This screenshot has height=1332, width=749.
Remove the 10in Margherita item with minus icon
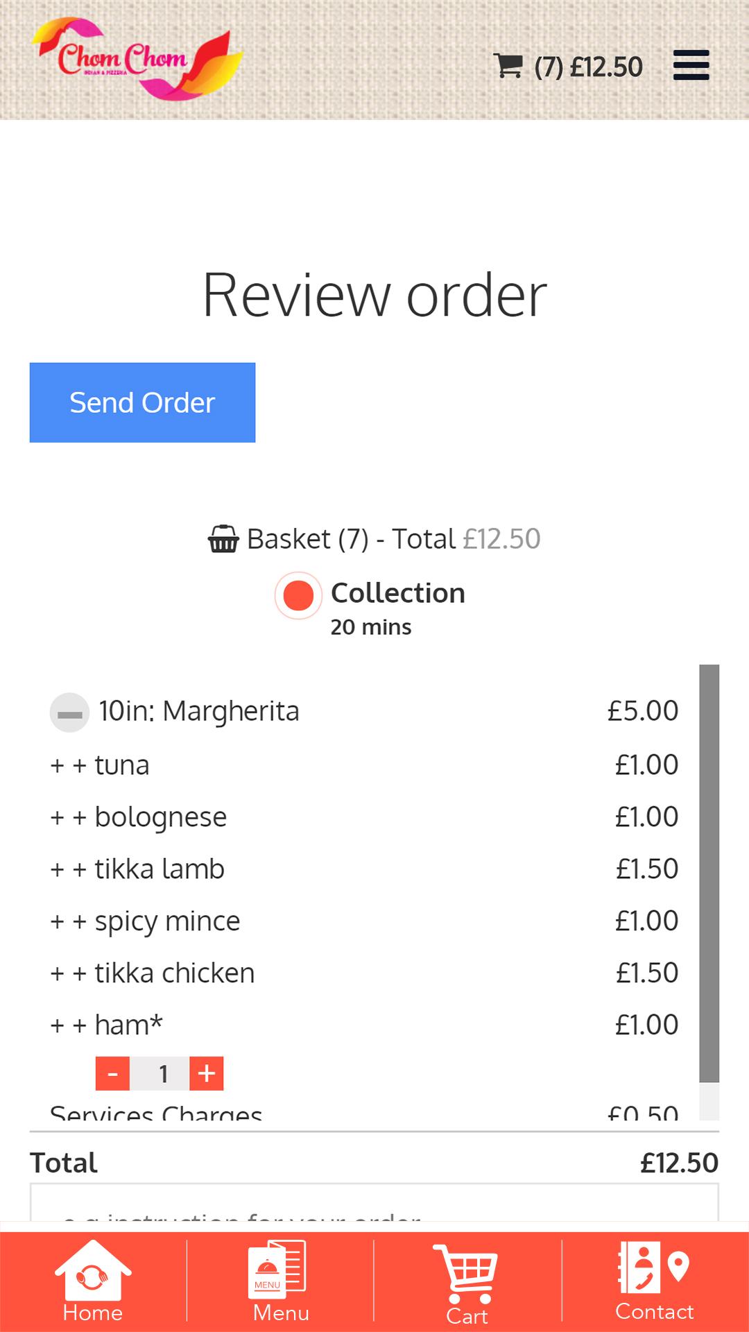(69, 712)
